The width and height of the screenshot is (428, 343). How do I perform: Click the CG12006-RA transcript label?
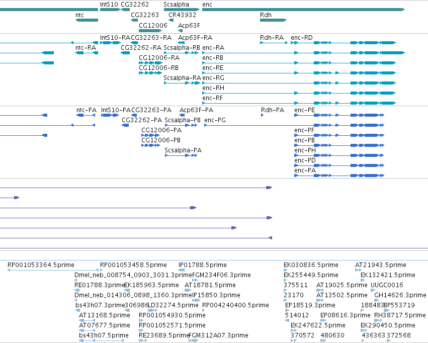[x=159, y=58]
